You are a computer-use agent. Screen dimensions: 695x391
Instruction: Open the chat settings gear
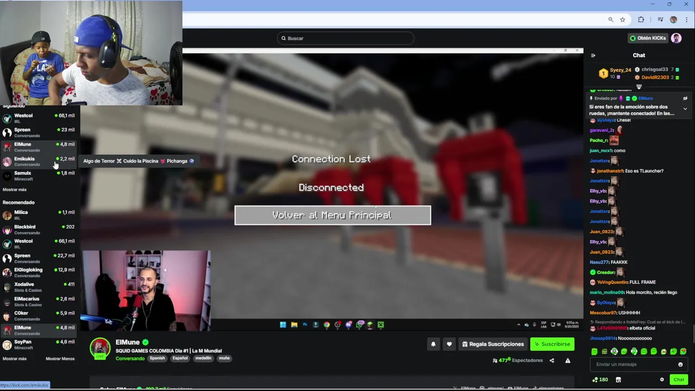662,380
